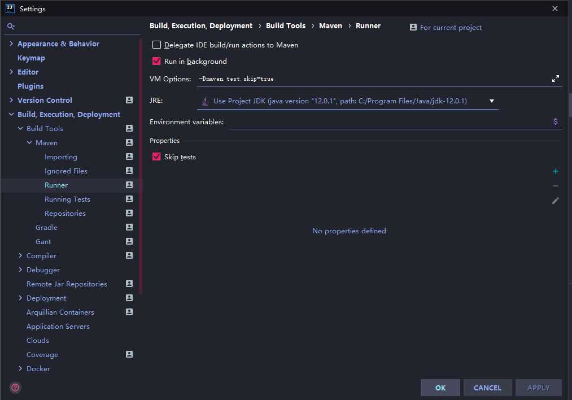Expand the Docker node
The width and height of the screenshot is (572, 400).
coord(20,368)
